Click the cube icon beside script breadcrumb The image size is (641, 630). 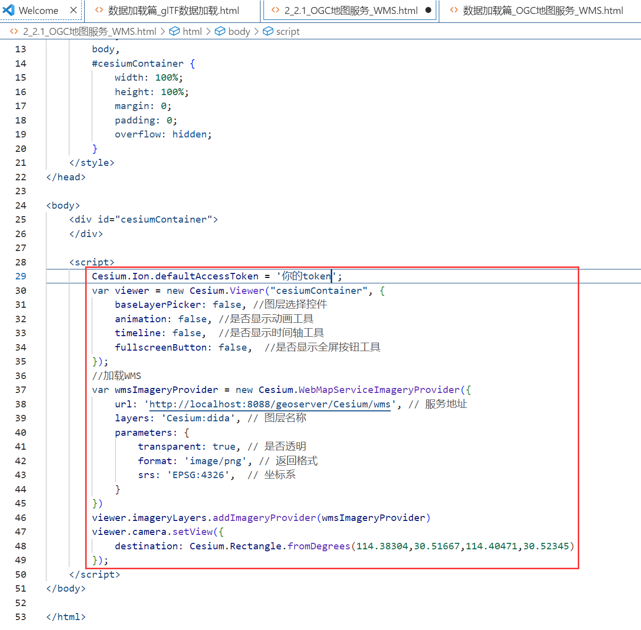pos(268,31)
